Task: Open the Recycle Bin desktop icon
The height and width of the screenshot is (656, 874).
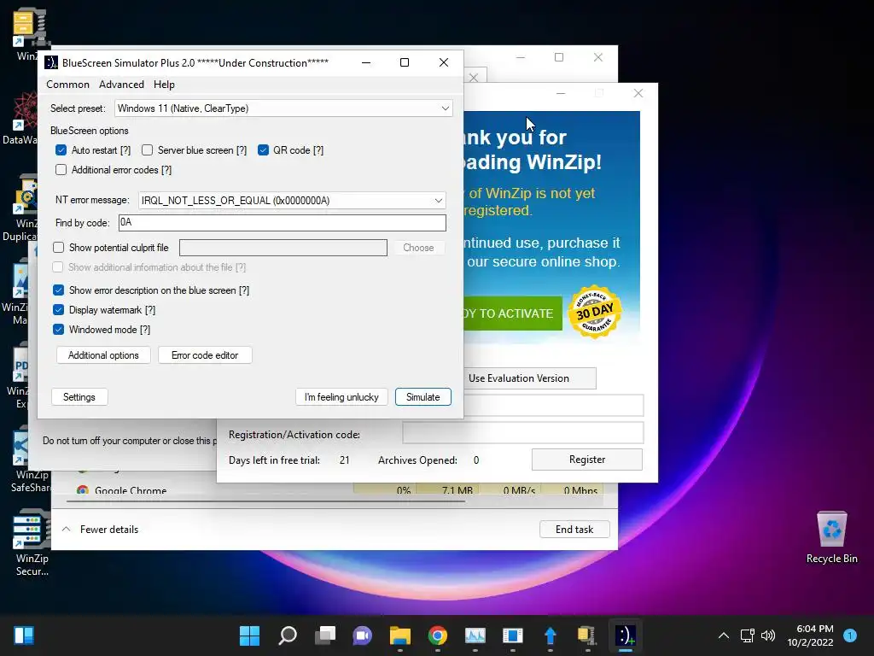Action: (x=831, y=536)
